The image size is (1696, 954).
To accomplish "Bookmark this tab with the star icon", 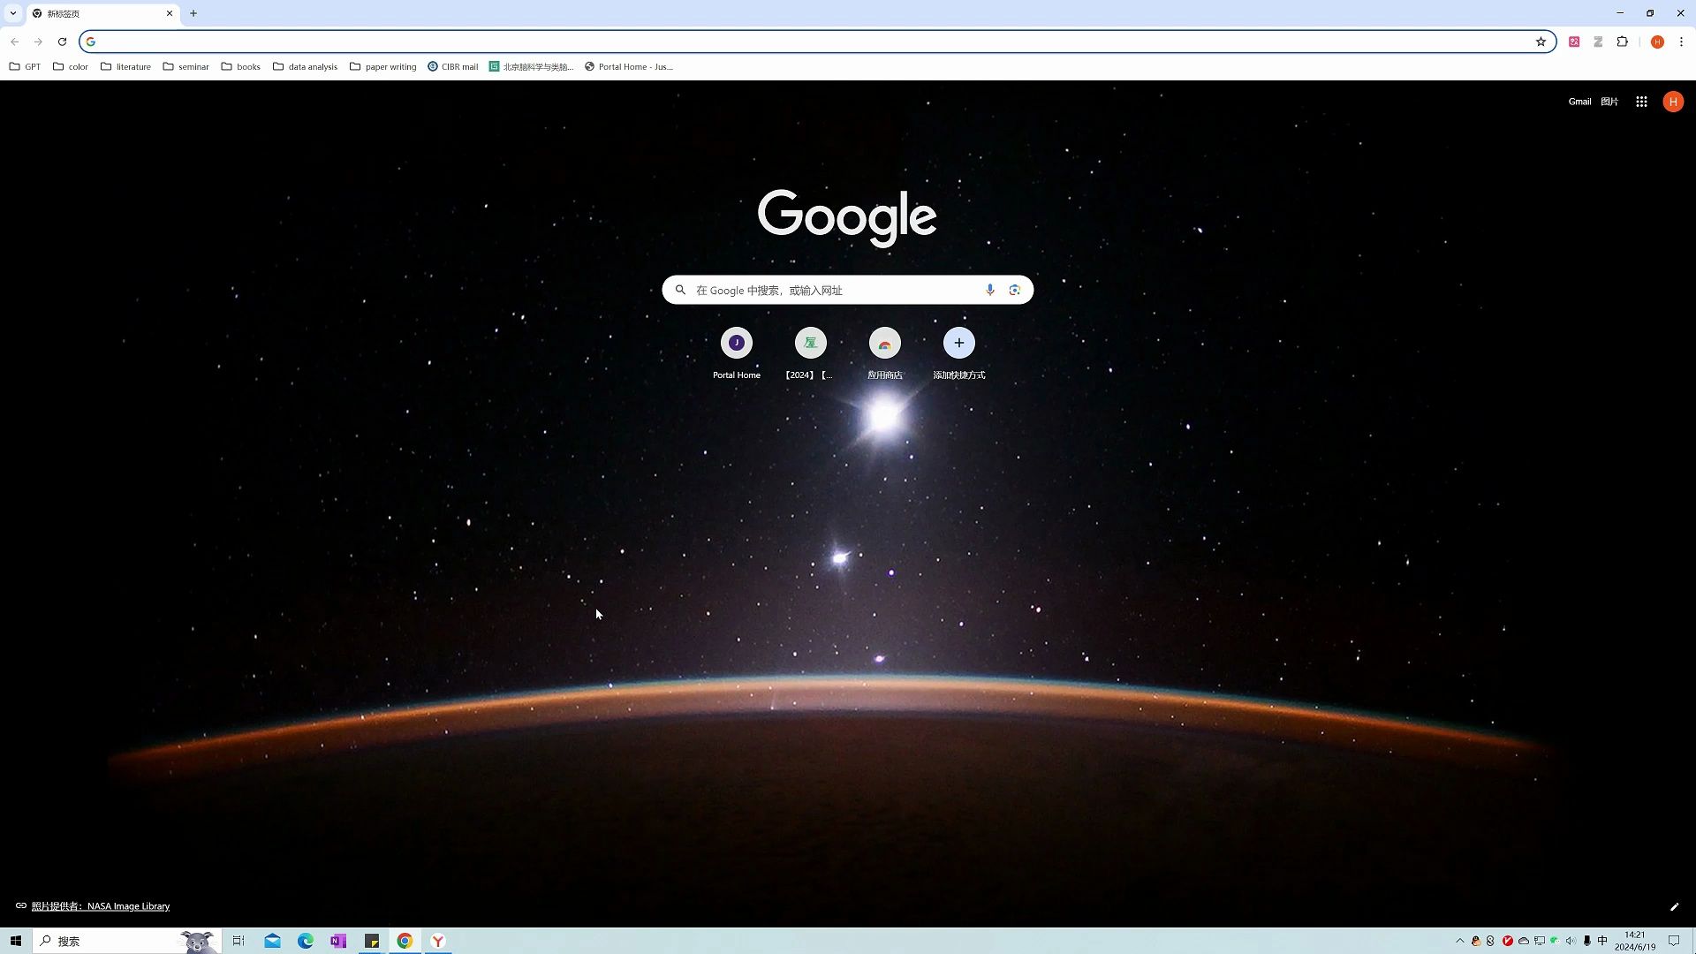I will coord(1541,42).
